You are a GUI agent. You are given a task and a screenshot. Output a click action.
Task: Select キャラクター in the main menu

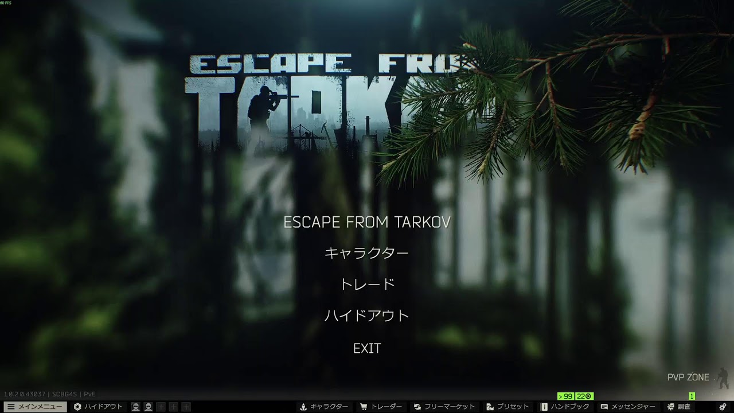[x=367, y=253]
